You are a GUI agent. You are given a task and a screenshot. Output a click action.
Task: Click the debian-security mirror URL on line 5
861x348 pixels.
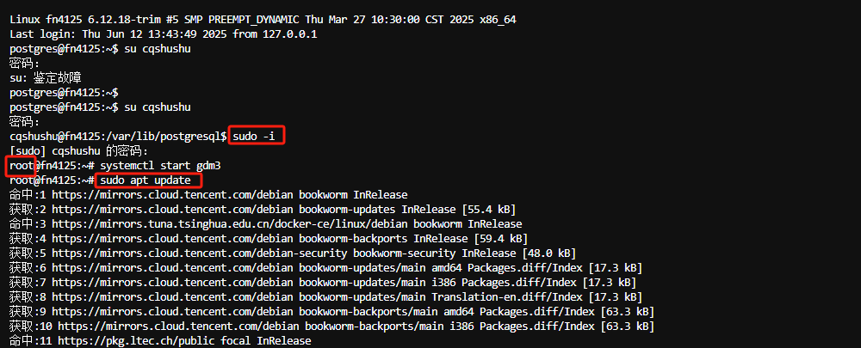(x=200, y=253)
